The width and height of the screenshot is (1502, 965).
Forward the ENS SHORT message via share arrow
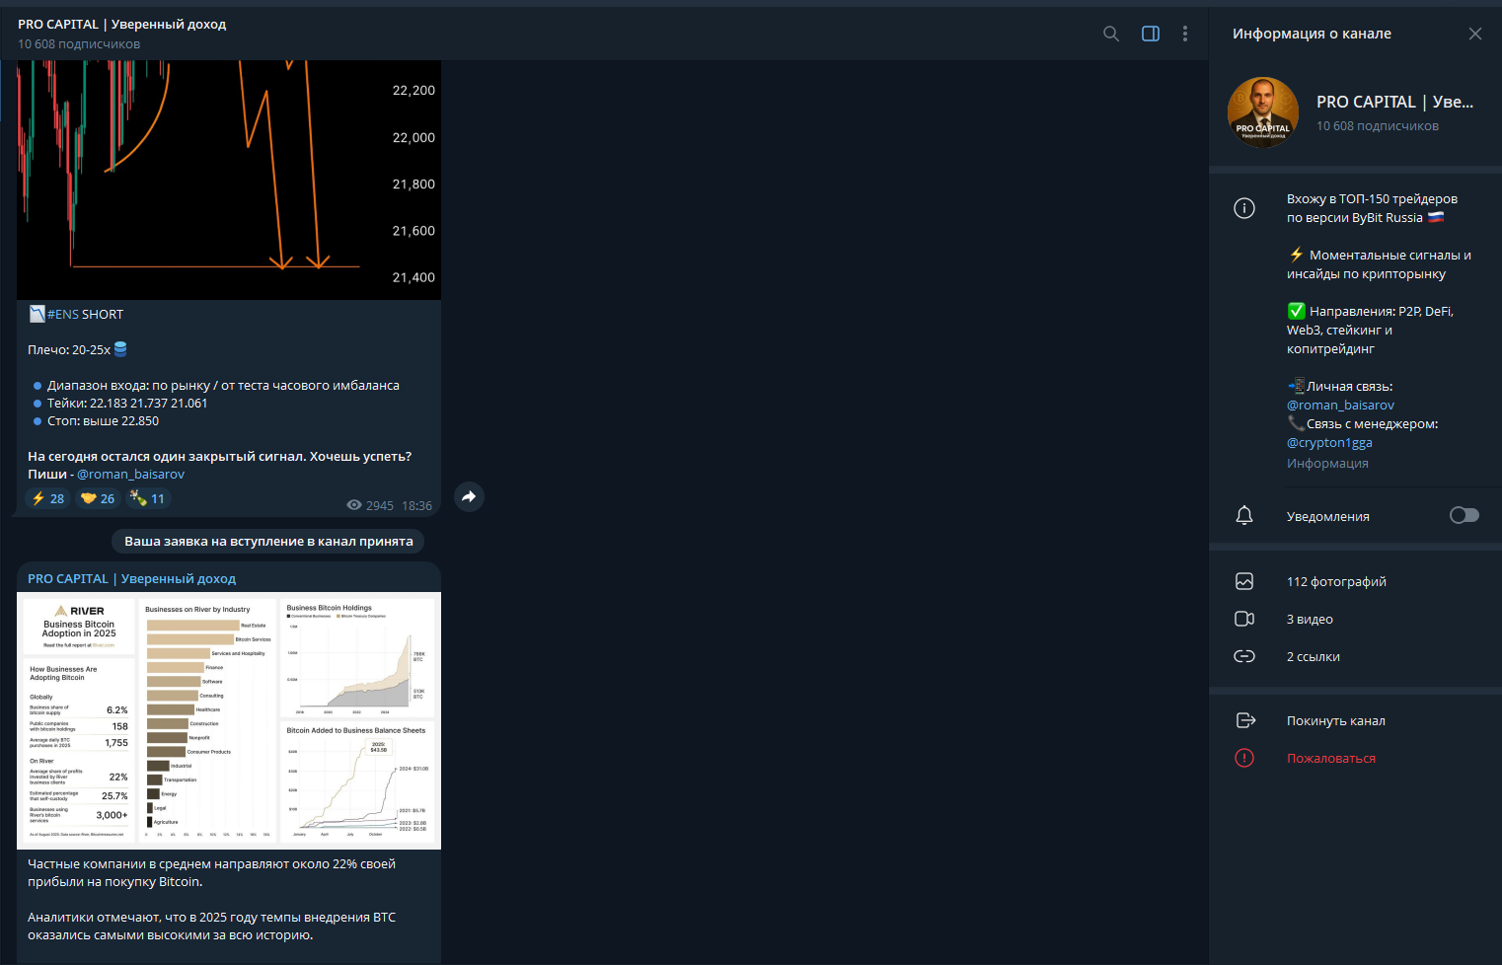coord(469,496)
